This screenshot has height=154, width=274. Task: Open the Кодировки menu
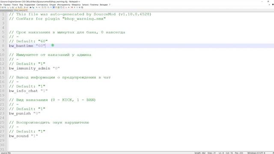coord(30,5)
